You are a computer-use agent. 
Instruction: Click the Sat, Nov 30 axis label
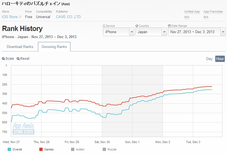pos(102,142)
